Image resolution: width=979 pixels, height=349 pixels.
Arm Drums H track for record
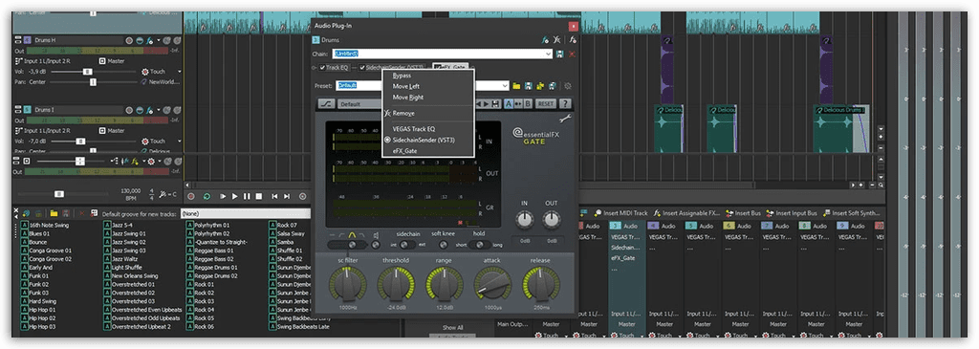129,40
